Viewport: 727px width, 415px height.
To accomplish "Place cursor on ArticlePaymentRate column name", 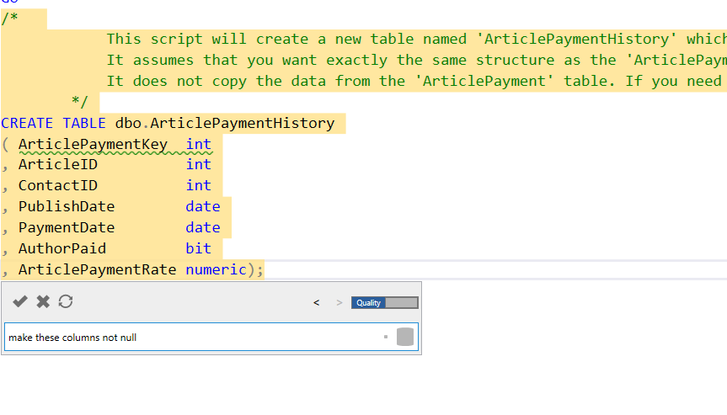I will coord(97,270).
